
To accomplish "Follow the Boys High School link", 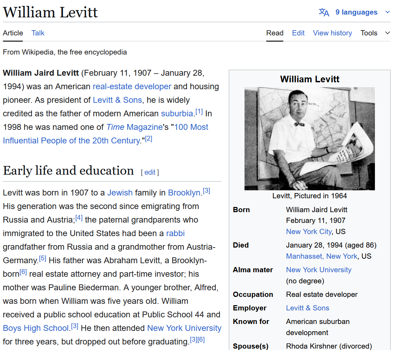I will (35, 328).
